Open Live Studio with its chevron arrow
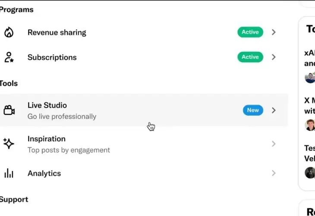The width and height of the screenshot is (315, 216). [274, 110]
